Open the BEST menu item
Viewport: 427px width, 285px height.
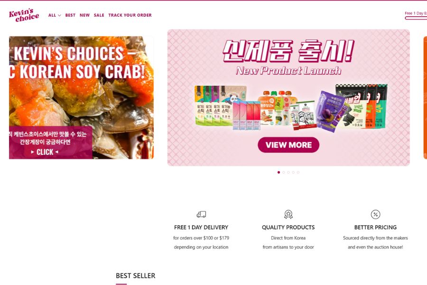70,15
